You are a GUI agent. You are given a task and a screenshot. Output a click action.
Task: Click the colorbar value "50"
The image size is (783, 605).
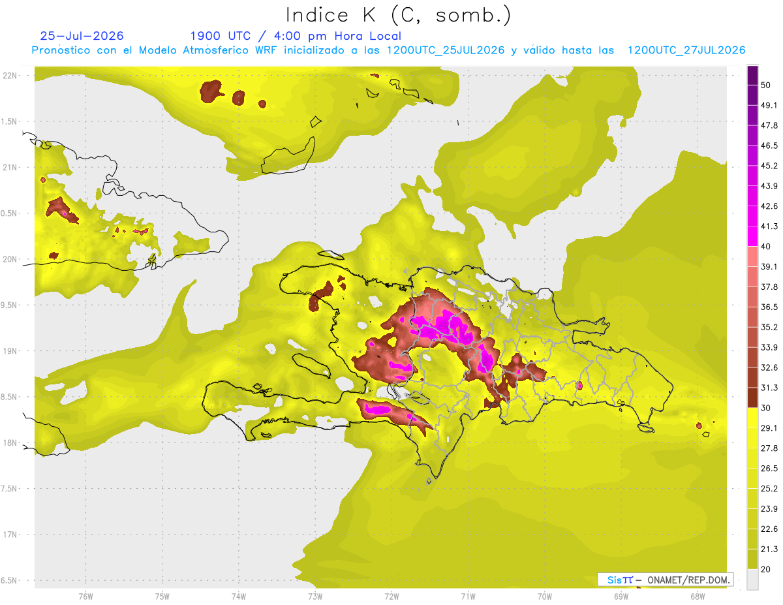pyautogui.click(x=766, y=85)
